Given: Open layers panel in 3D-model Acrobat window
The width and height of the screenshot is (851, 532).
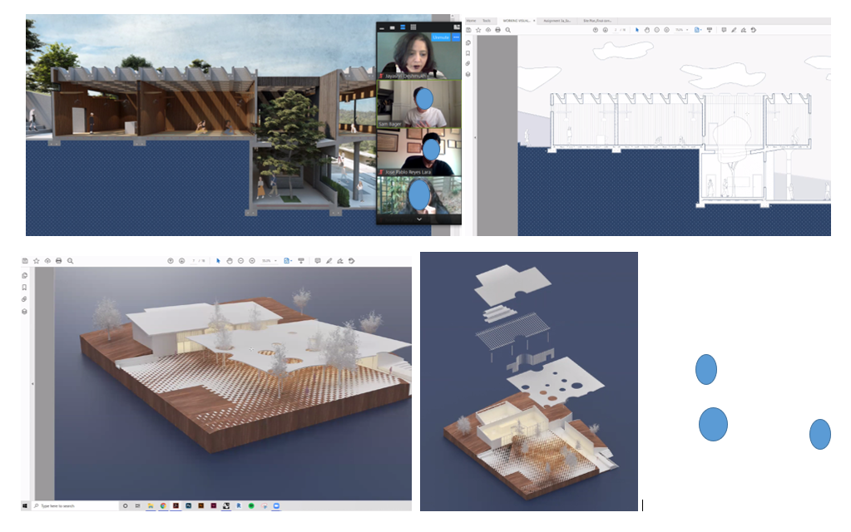Looking at the screenshot, I should (x=24, y=311).
